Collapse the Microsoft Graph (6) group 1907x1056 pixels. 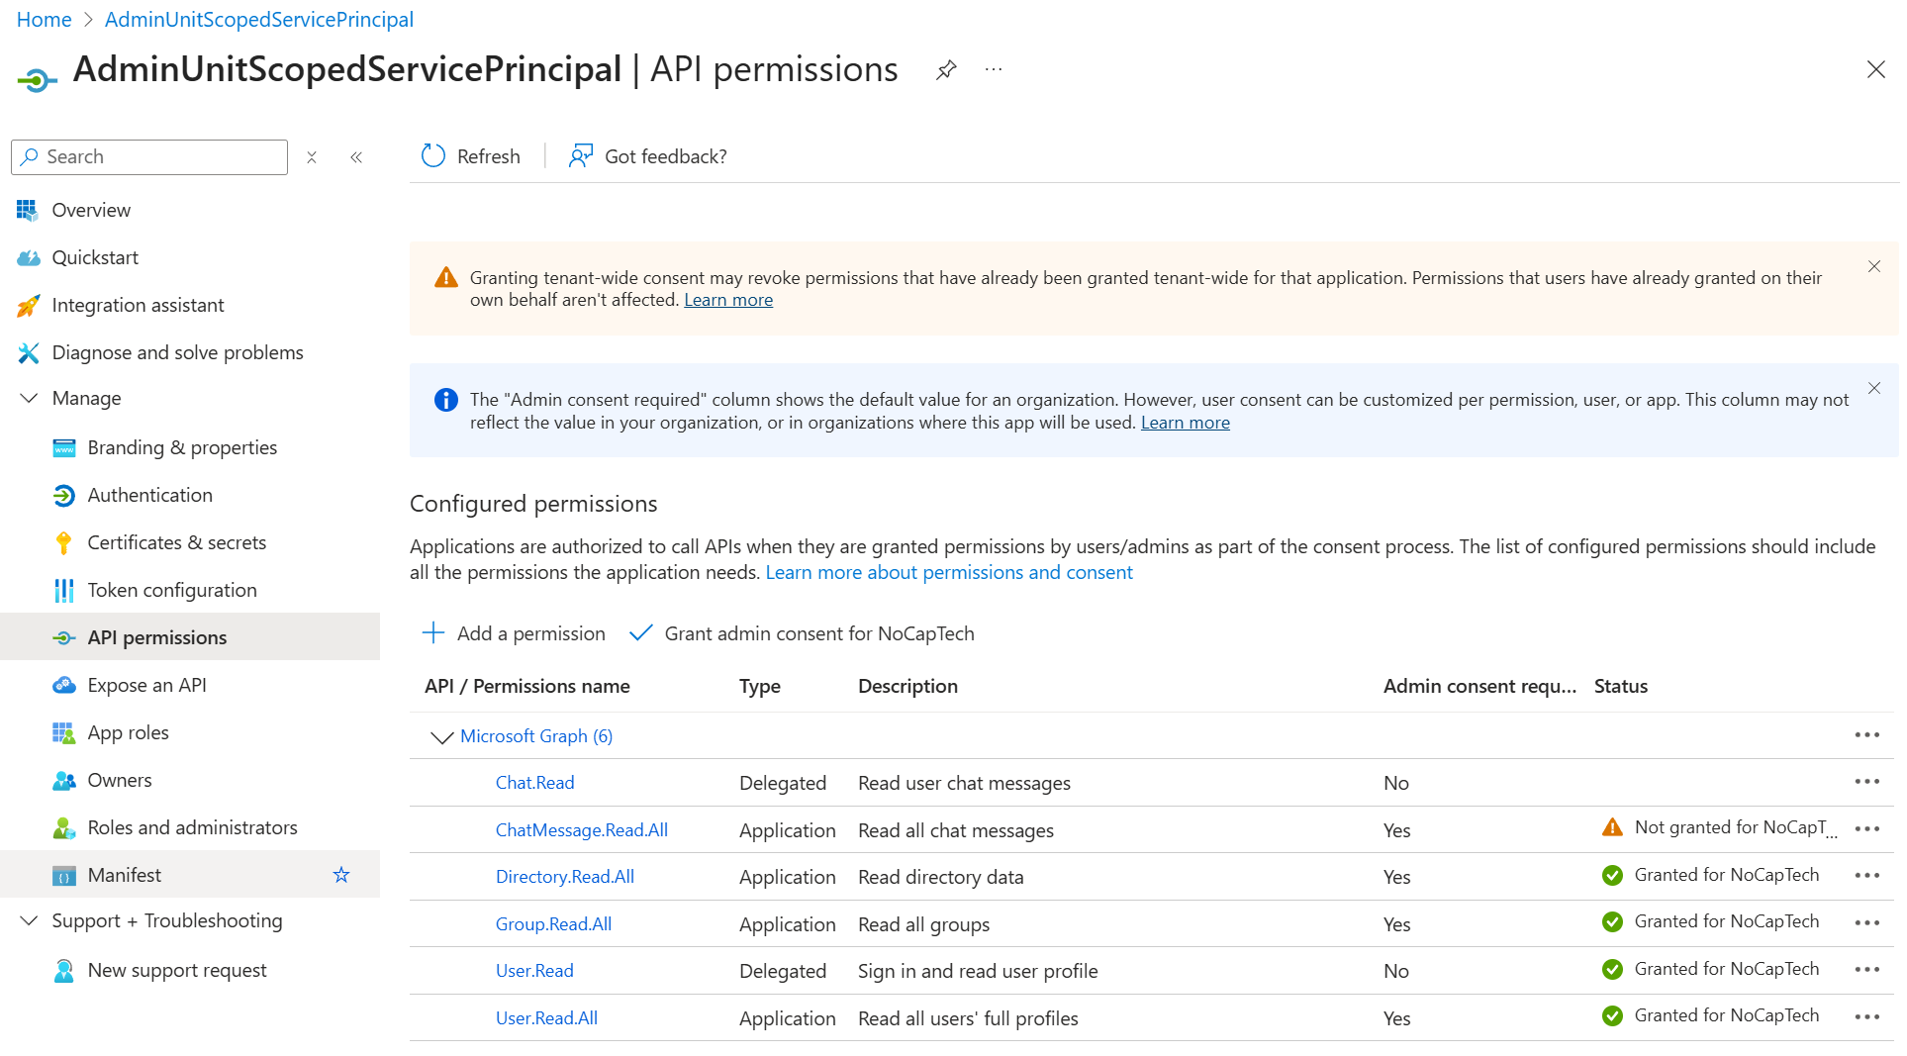(x=441, y=737)
